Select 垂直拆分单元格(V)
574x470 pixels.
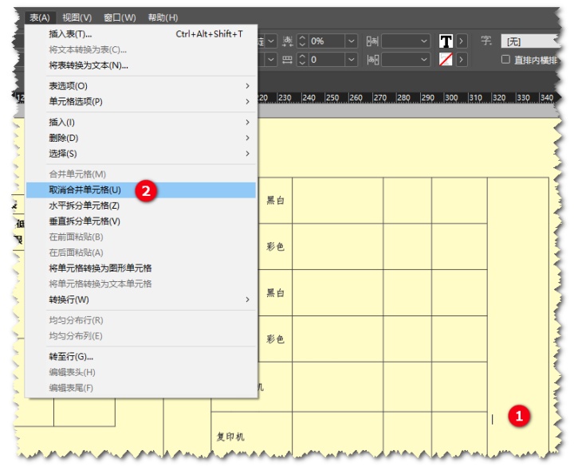tap(141, 221)
